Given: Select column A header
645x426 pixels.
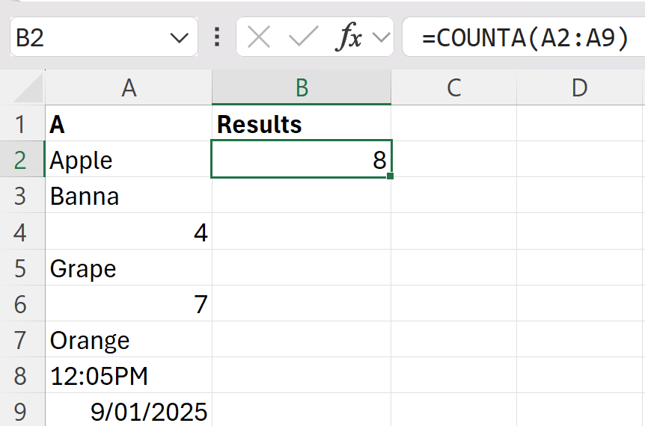Looking at the screenshot, I should pyautogui.click(x=129, y=88).
